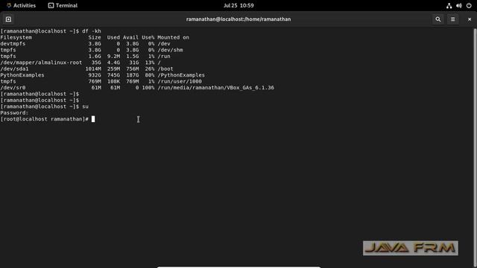Click the 'devtmpfs' filesystem entry
This screenshot has height=268, width=477.
tap(13, 44)
